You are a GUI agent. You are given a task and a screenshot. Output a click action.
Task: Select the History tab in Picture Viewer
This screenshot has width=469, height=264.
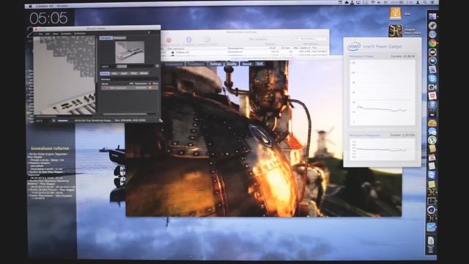105,73
